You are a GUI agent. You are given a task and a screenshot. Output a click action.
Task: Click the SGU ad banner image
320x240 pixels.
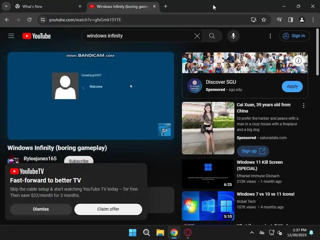tap(245, 63)
